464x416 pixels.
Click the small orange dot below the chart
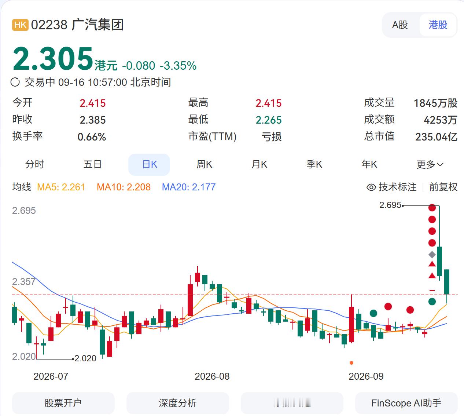click(351, 363)
